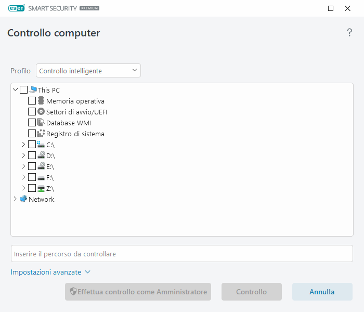The width and height of the screenshot is (364, 312).
Task: Check the Memoria operativa checkbox
Action: coord(32,101)
